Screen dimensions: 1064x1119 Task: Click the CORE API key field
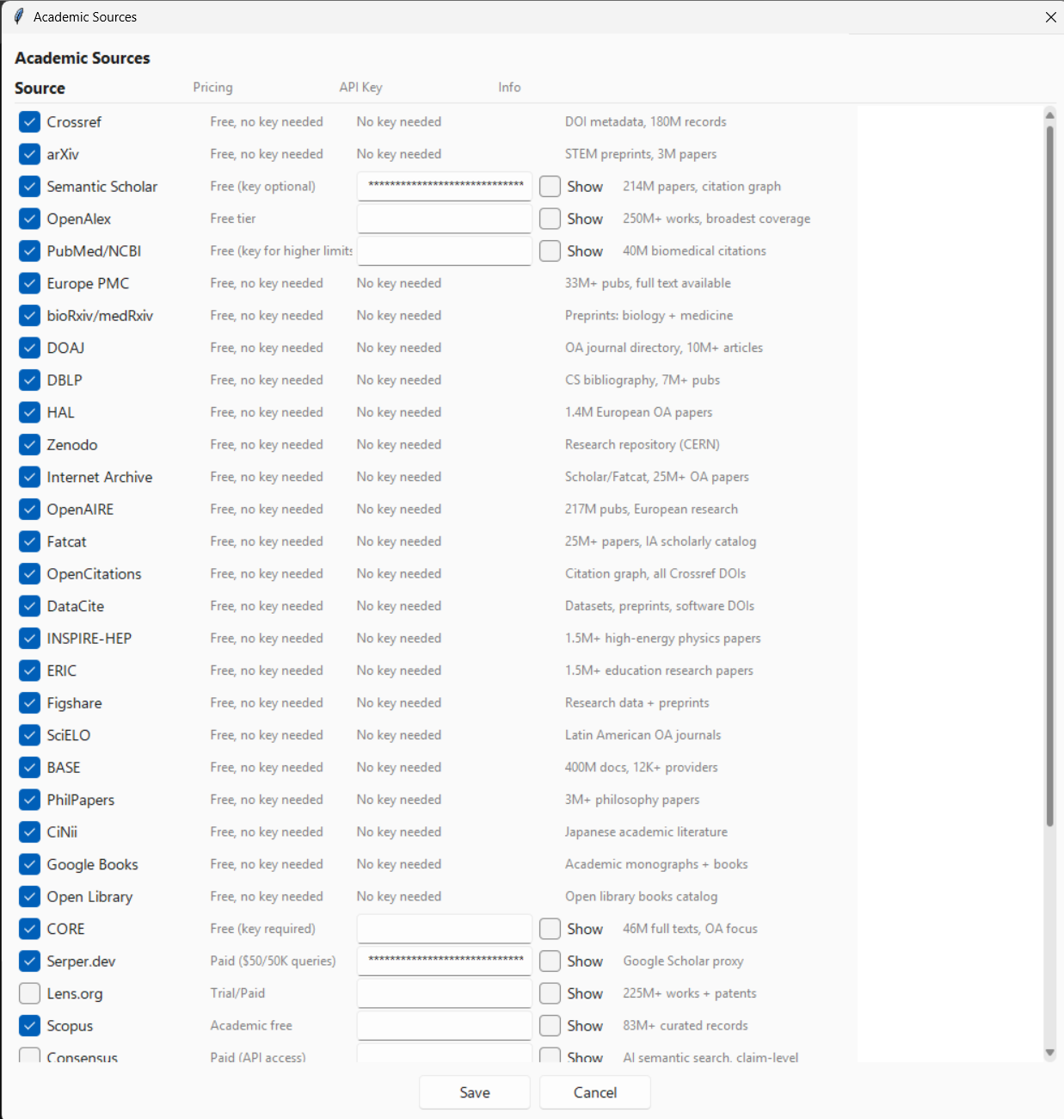445,929
